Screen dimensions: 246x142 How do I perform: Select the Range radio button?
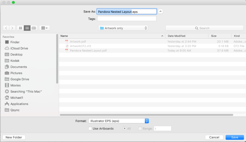(140, 129)
